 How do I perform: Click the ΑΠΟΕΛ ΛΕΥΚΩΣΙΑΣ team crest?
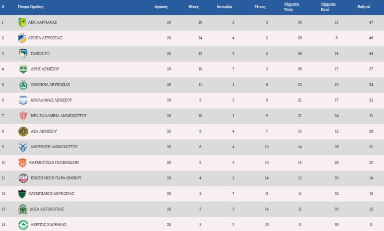22,38
